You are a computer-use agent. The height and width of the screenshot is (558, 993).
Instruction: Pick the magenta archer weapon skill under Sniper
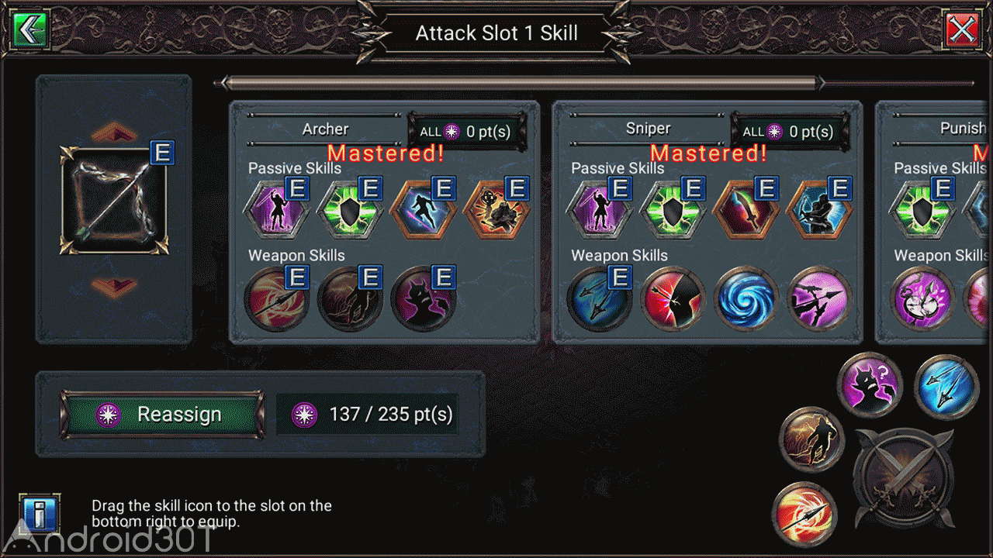click(819, 300)
